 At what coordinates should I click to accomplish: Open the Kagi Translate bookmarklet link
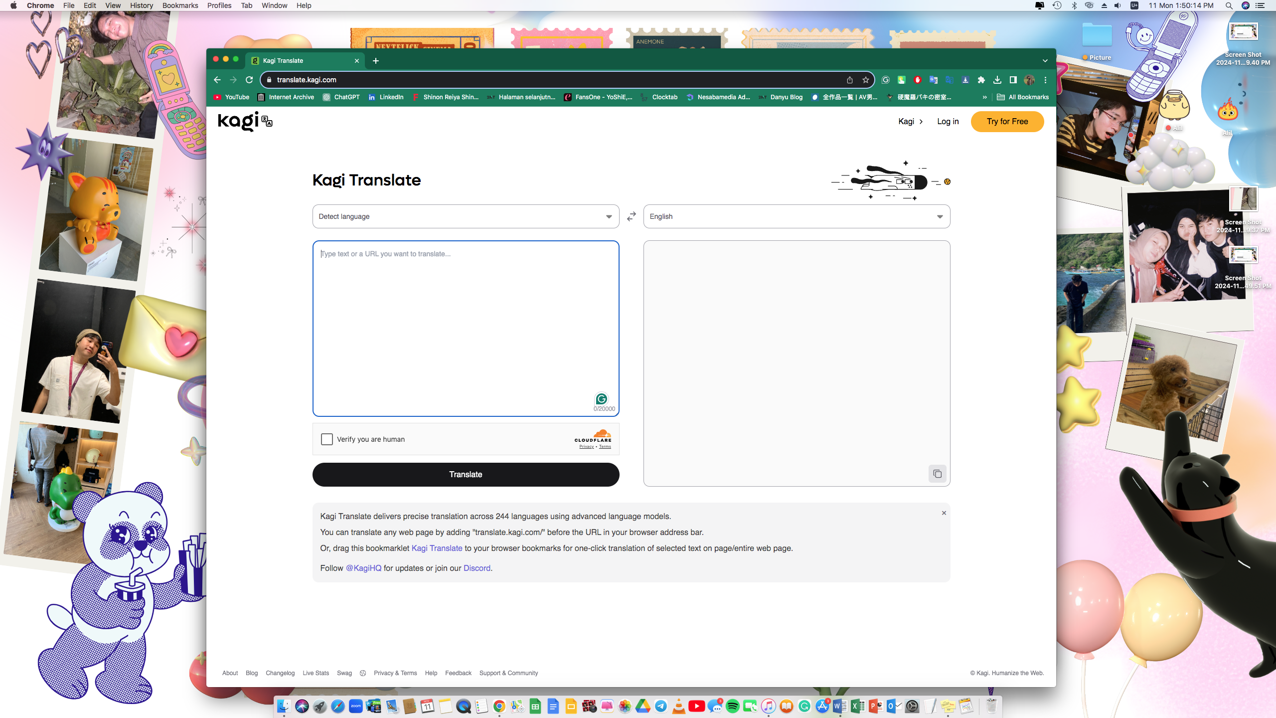click(437, 548)
